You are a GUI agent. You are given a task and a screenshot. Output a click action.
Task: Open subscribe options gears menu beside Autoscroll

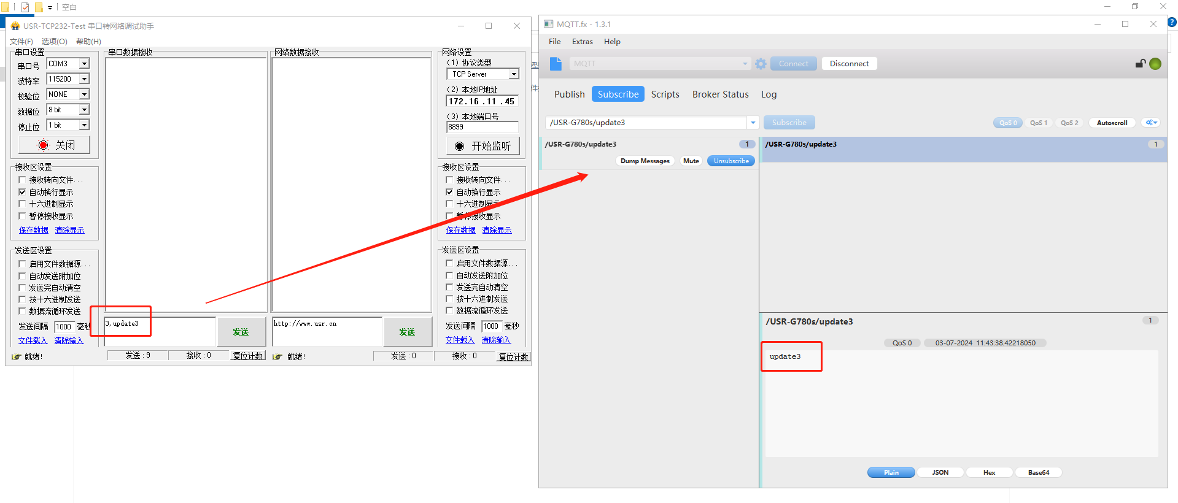click(x=1151, y=123)
